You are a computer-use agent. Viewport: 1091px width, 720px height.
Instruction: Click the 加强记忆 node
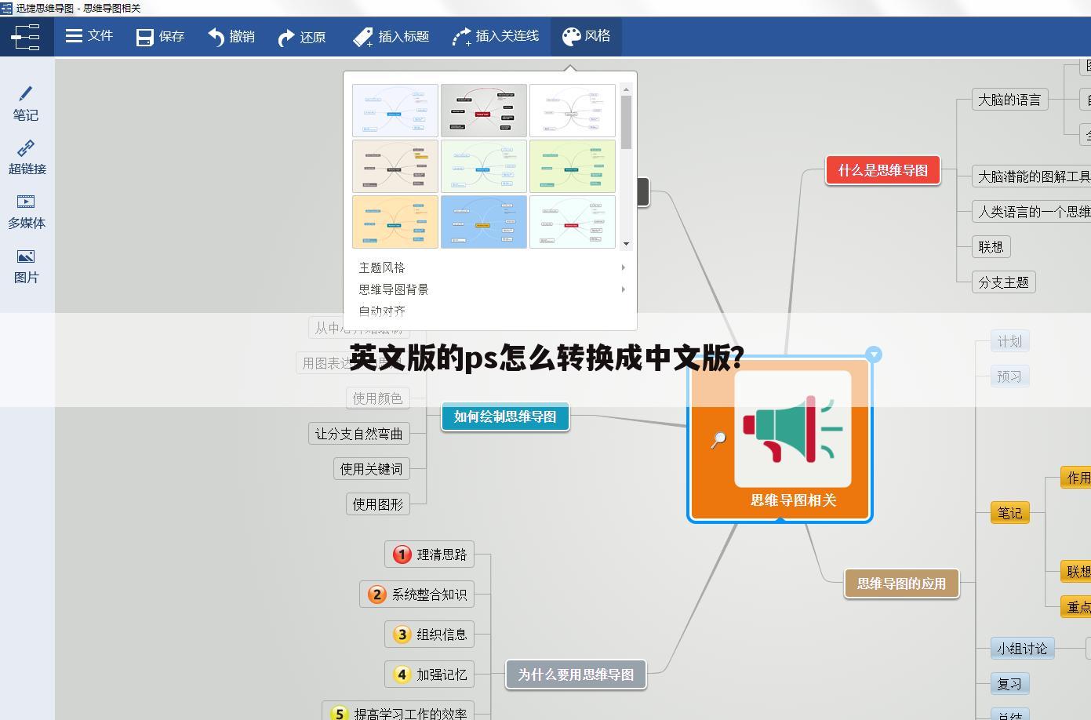tap(429, 675)
